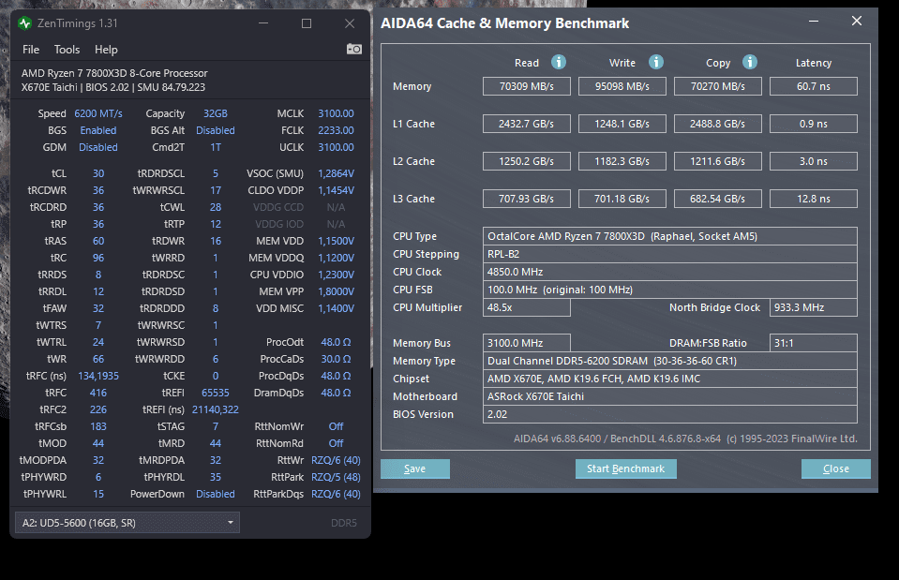Minimize the AIDA64 benchmark window
The width and height of the screenshot is (899, 580).
pos(814,22)
